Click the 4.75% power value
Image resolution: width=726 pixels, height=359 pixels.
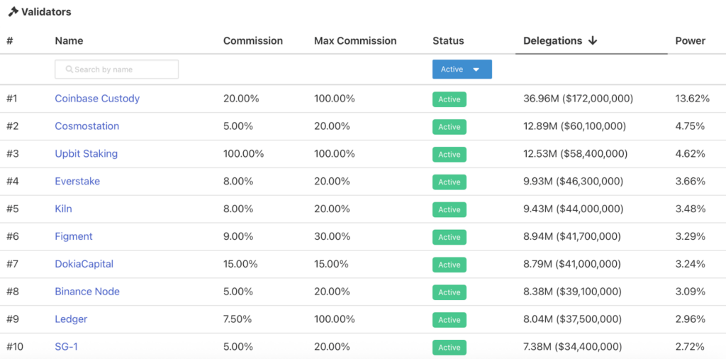point(690,126)
